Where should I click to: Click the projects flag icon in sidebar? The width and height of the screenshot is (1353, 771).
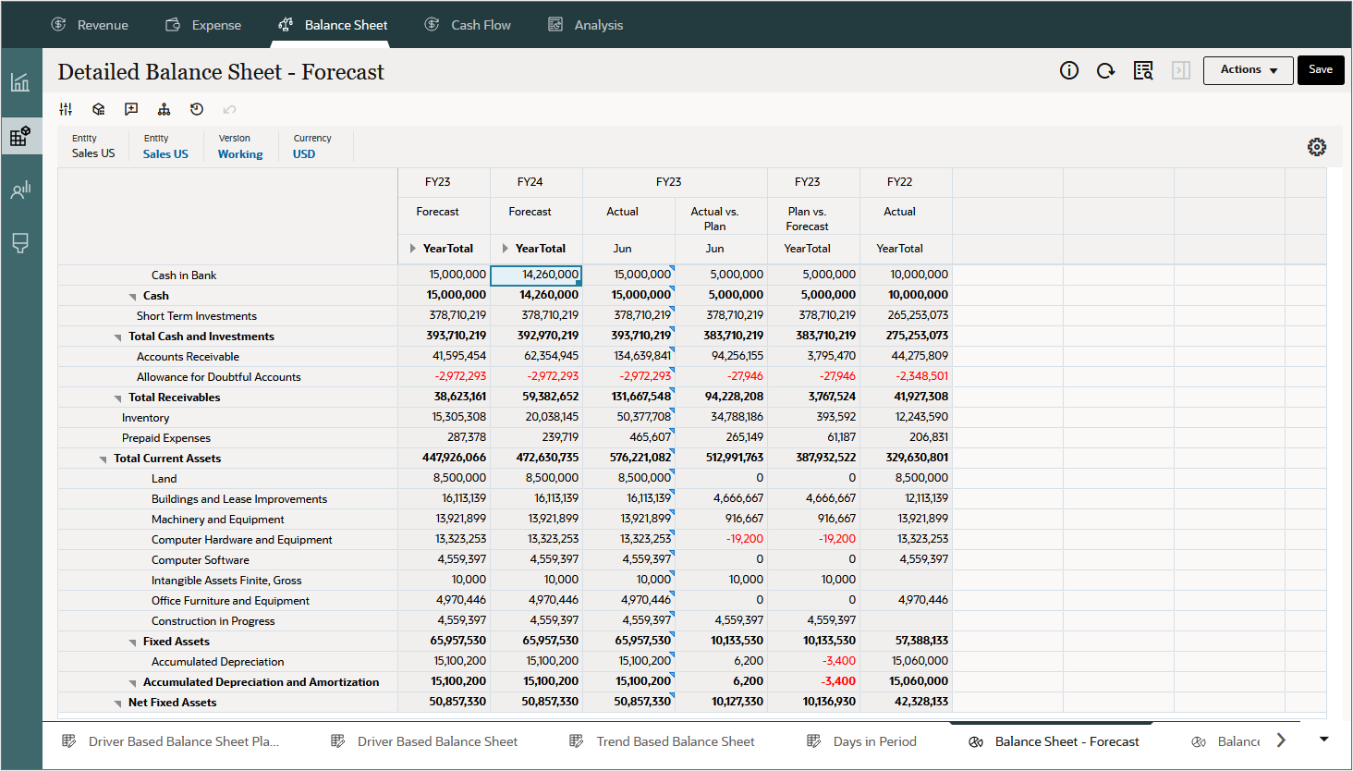pyautogui.click(x=20, y=243)
